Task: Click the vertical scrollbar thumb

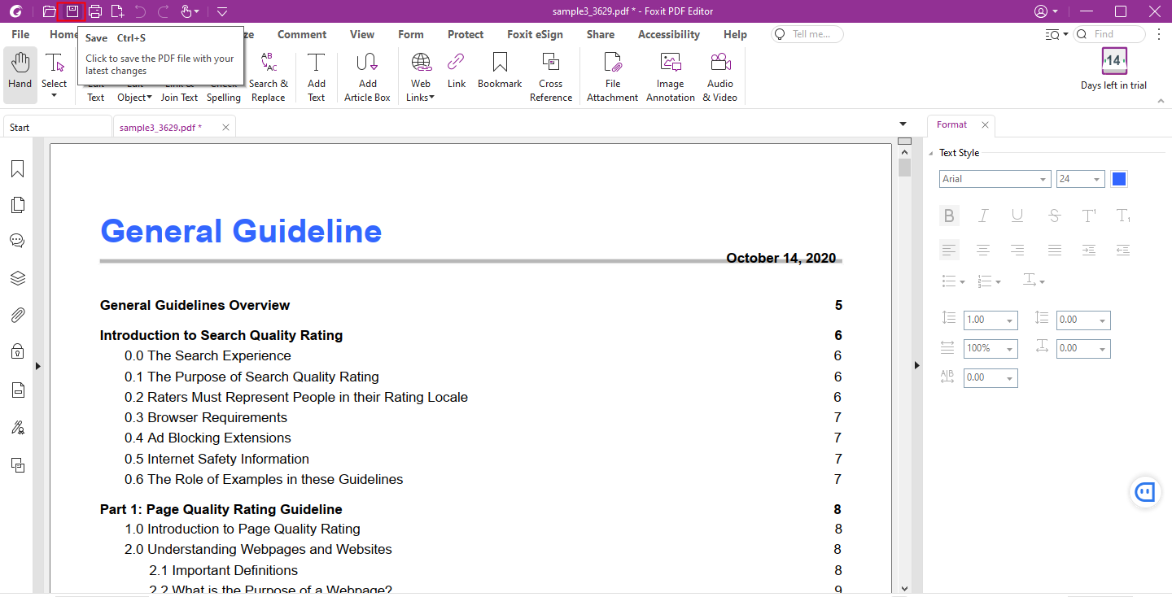Action: (904, 168)
